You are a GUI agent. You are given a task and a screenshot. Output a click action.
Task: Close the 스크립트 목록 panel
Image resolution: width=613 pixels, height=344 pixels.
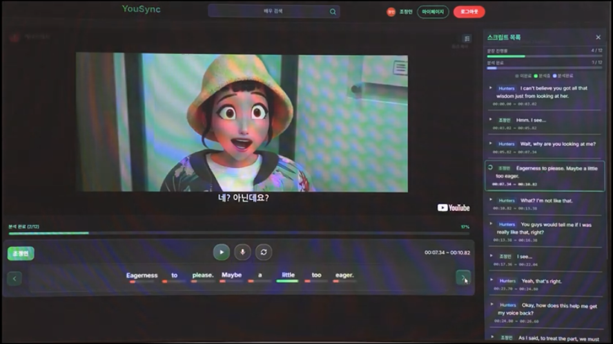point(598,37)
